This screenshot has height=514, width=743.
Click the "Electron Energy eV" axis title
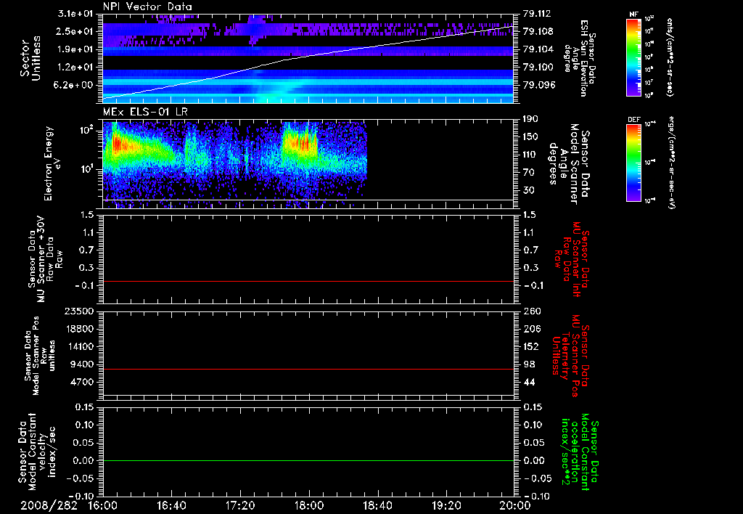point(52,163)
